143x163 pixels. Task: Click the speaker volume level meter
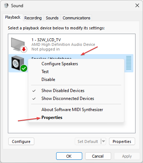point(129,63)
